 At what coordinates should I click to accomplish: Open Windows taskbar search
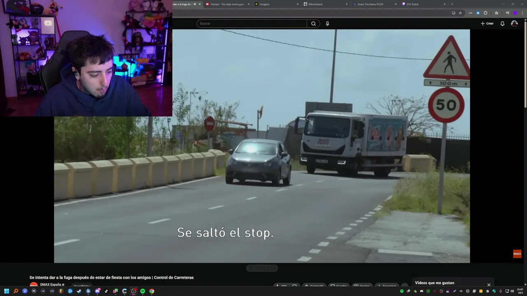pos(16,291)
